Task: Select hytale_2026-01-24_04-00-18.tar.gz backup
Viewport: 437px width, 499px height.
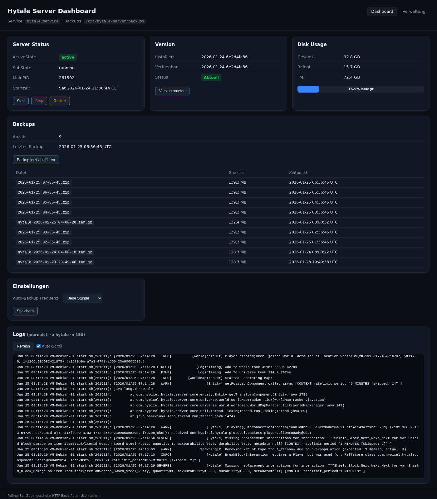Action: [x=55, y=252]
